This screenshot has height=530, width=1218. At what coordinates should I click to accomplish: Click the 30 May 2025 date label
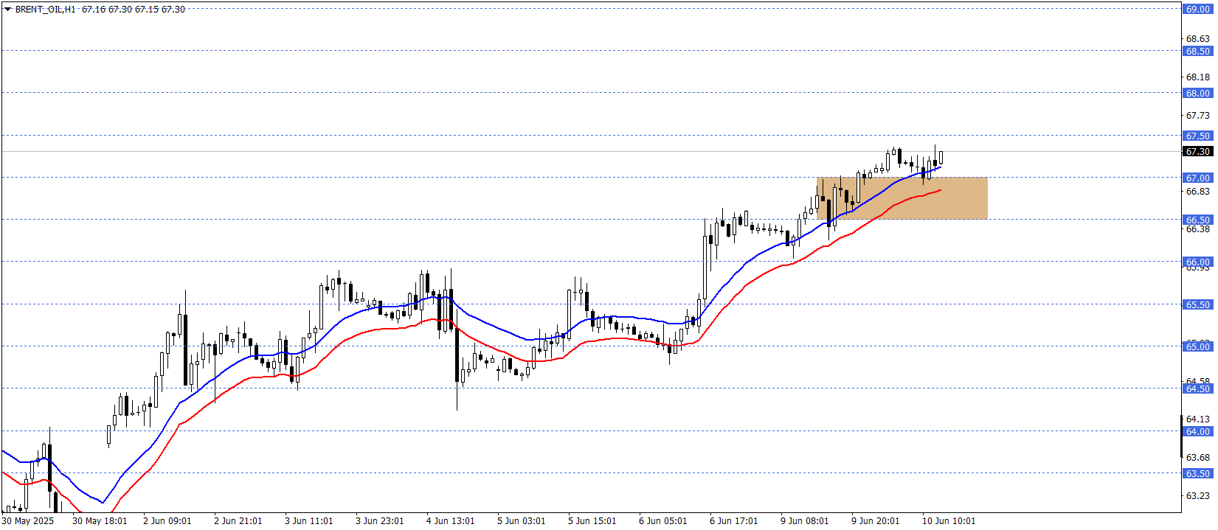(28, 521)
